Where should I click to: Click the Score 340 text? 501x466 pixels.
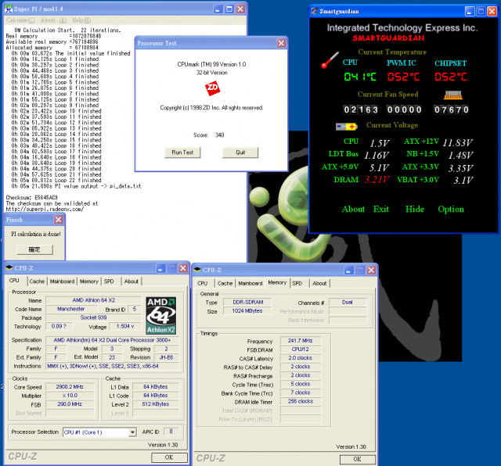209,135
